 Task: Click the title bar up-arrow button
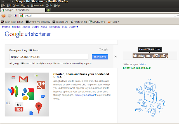point(3,1)
